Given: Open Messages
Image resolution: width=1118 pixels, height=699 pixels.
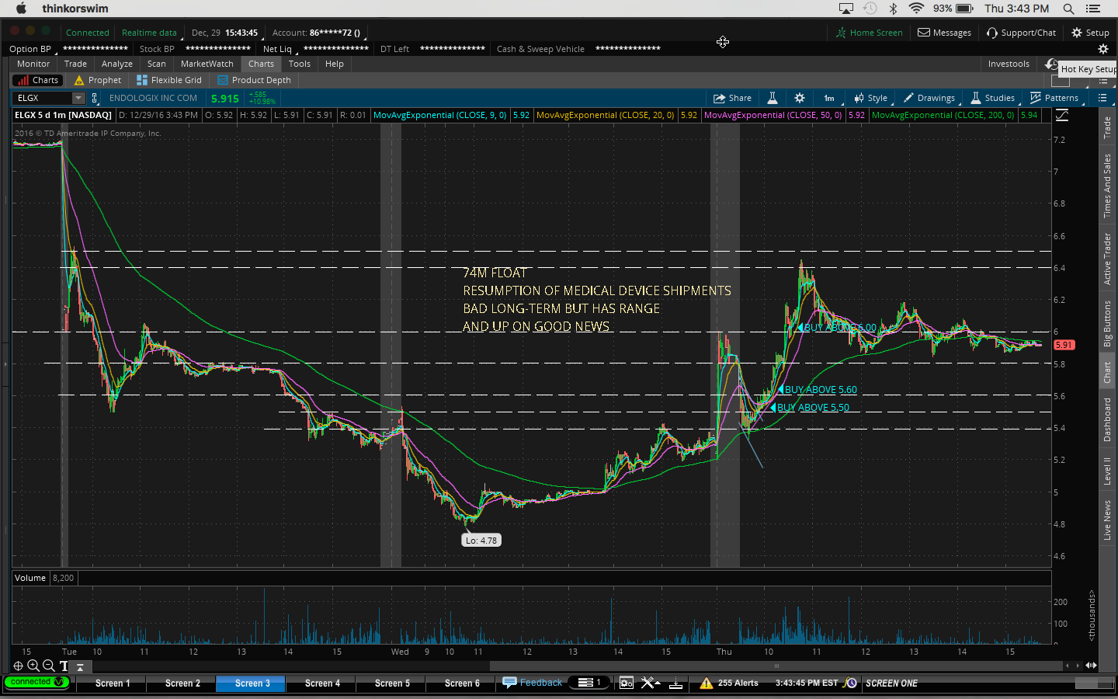Looking at the screenshot, I should (x=944, y=33).
